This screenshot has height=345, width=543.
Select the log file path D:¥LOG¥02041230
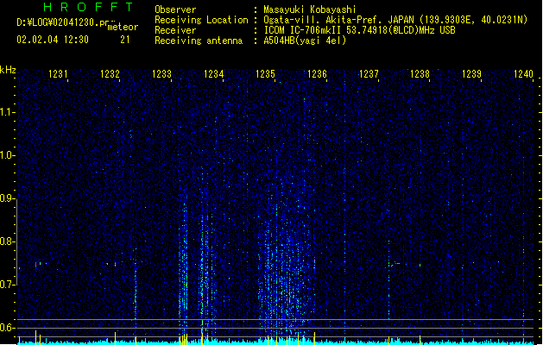coord(60,22)
